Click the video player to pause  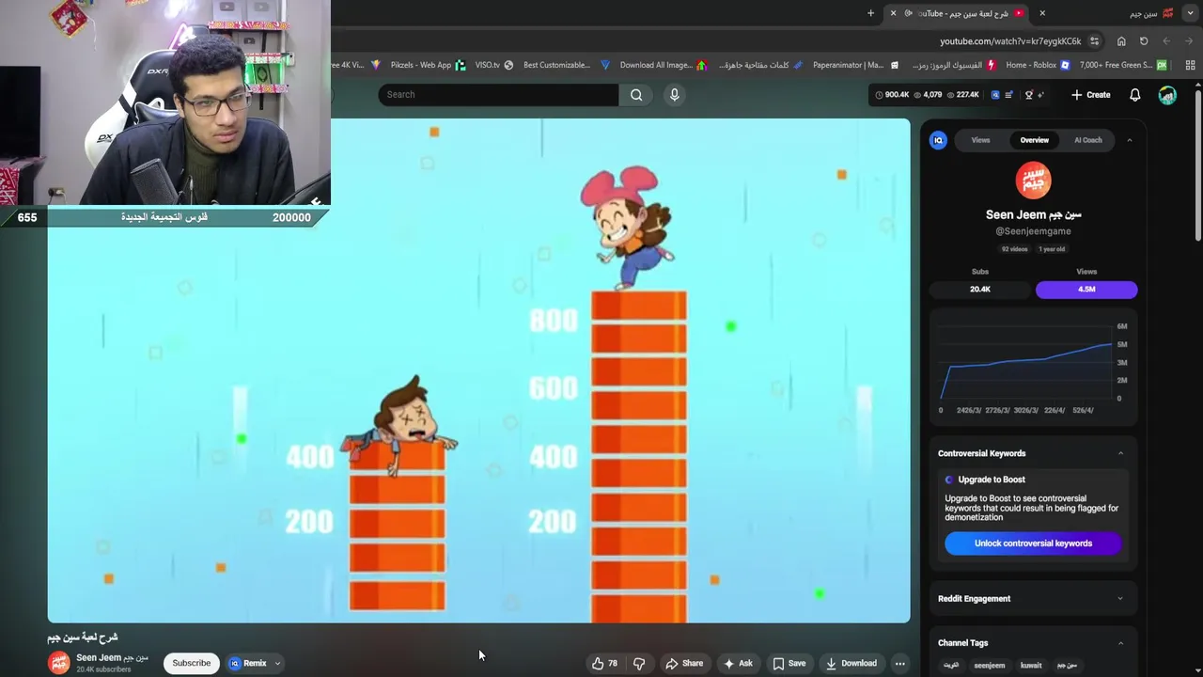[479, 370]
